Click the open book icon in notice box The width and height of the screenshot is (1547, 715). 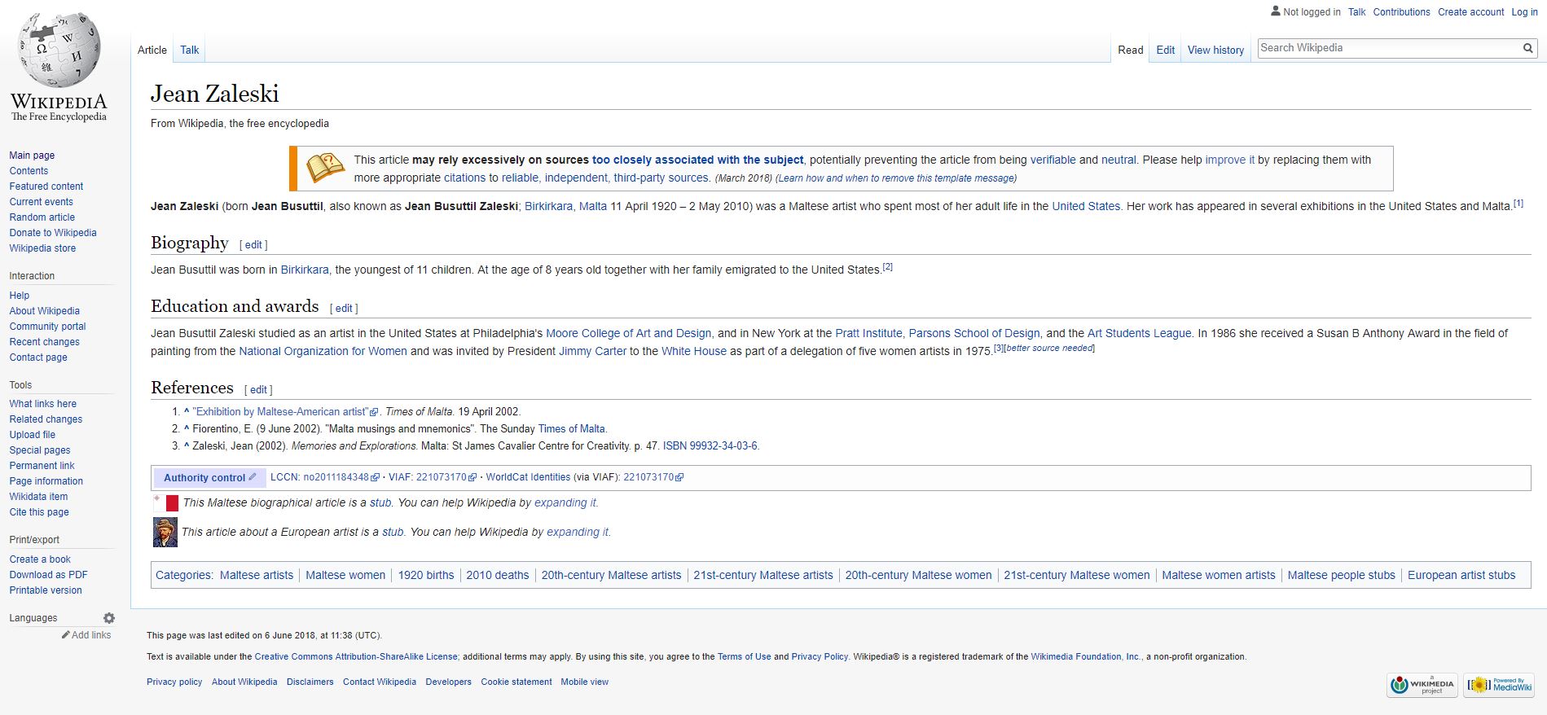pyautogui.click(x=325, y=168)
